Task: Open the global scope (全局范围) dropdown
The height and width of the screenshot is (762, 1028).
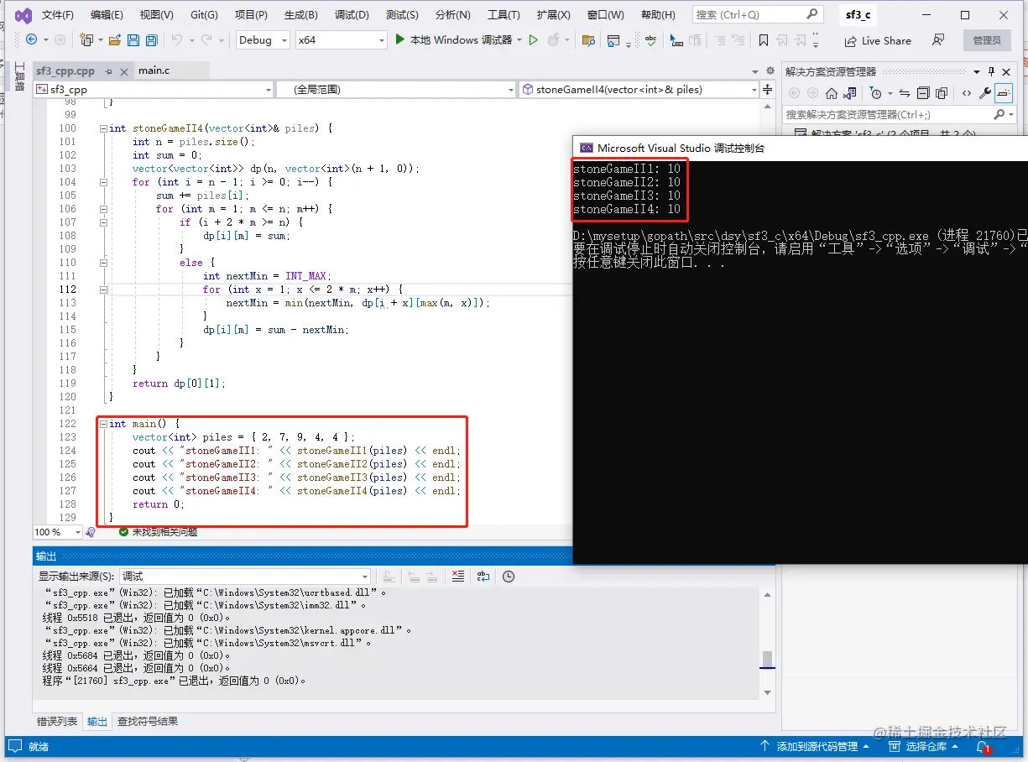Action: tap(396, 89)
